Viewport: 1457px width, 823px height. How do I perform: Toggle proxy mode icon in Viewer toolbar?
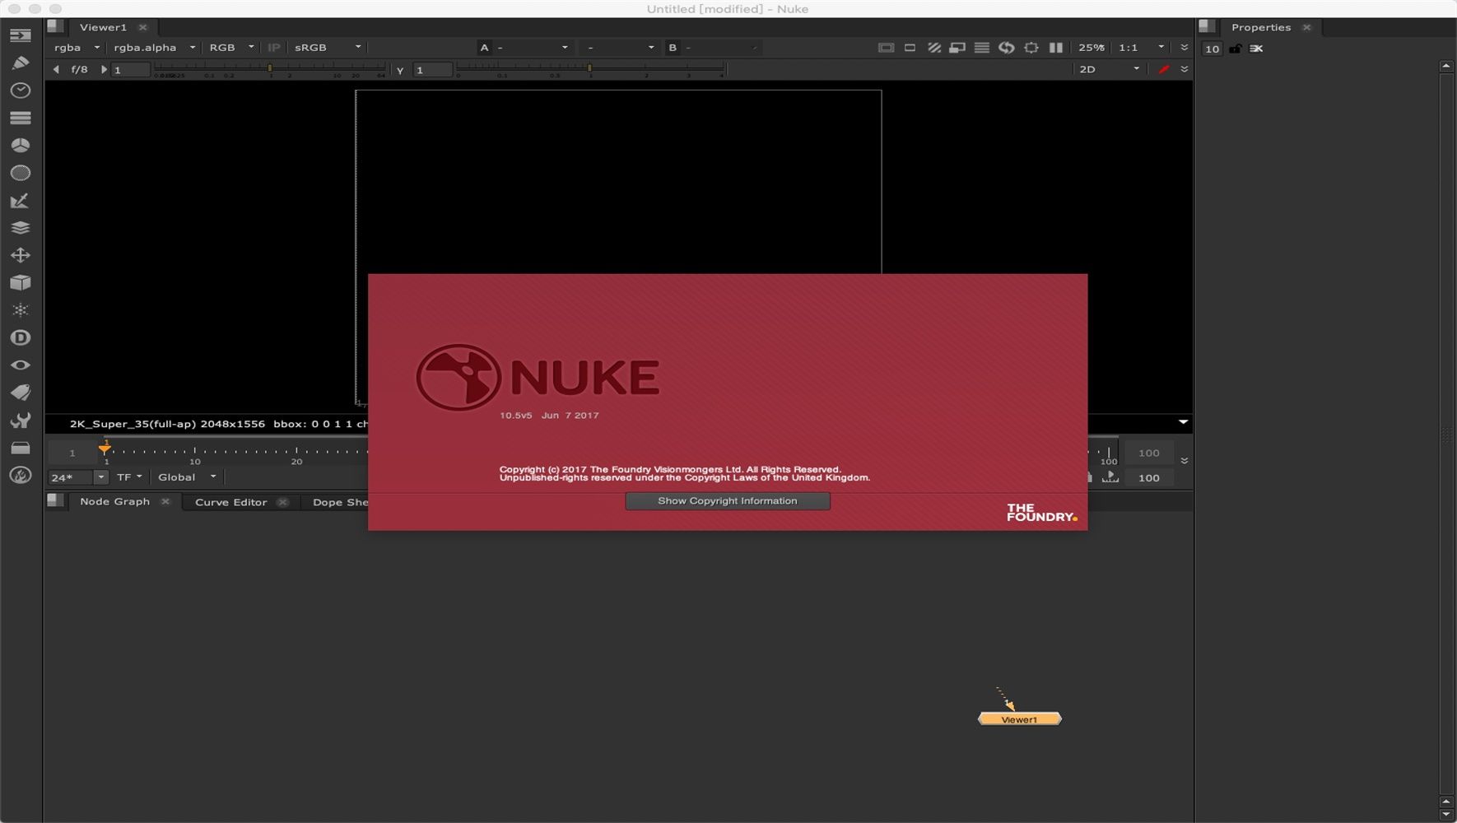(957, 48)
